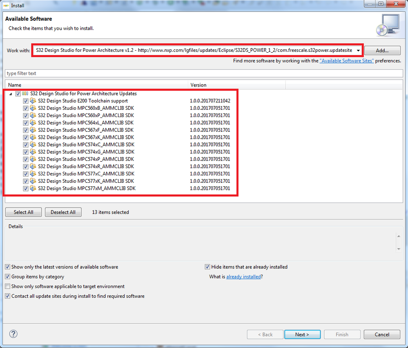
Task: Click the category icon beside Power Architecture Updates
Action: coord(25,93)
